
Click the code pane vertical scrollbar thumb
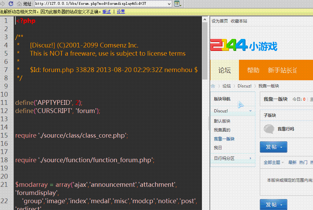tap(205, 51)
